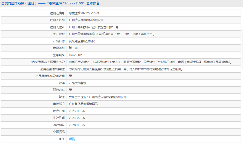This screenshot has height=145, width=243.
Task: Click the 附件 row label
Action: [x=62, y=83]
